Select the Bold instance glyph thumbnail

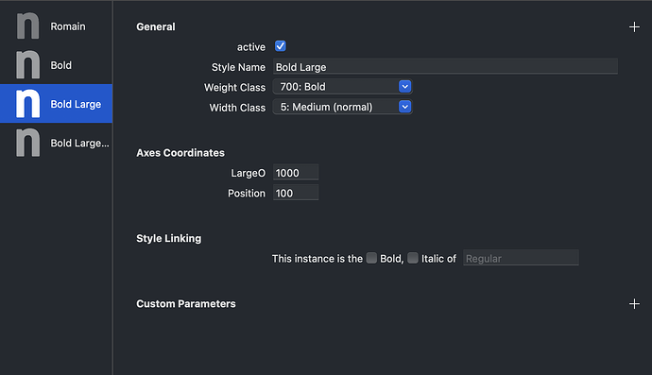click(x=27, y=65)
